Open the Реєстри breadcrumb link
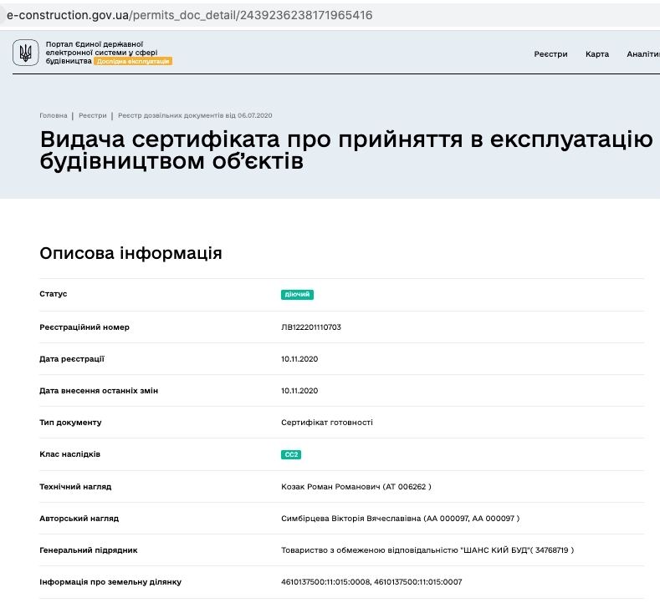660x608 pixels. pos(93,115)
